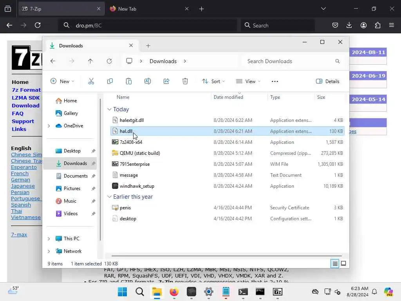Select the windhawk_setup file

(x=227, y=186)
